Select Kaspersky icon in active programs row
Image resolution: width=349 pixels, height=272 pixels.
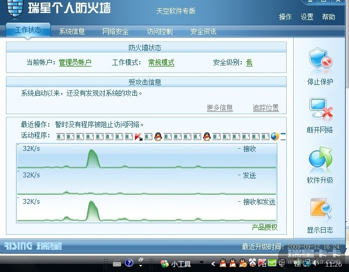click(x=138, y=136)
